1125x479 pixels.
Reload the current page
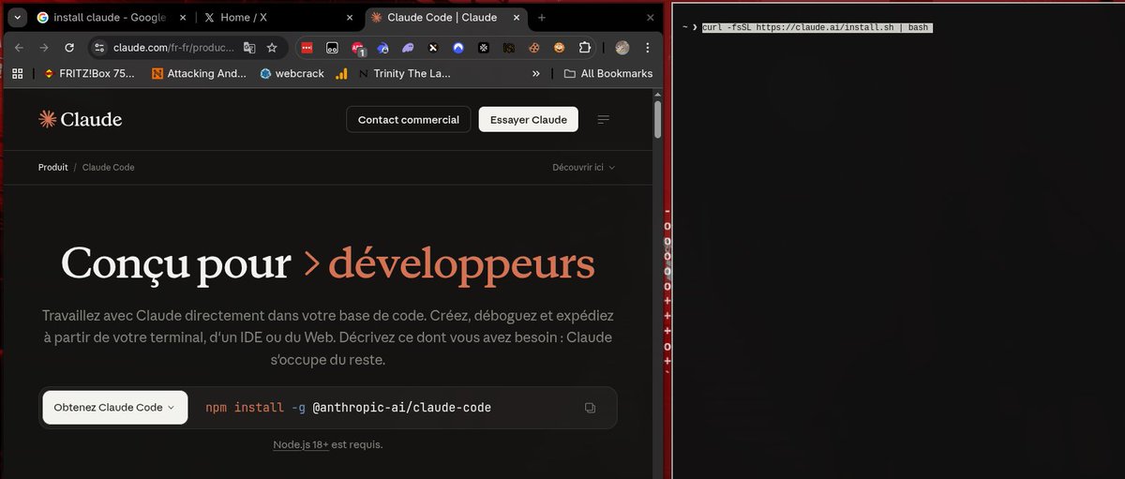[x=69, y=48]
